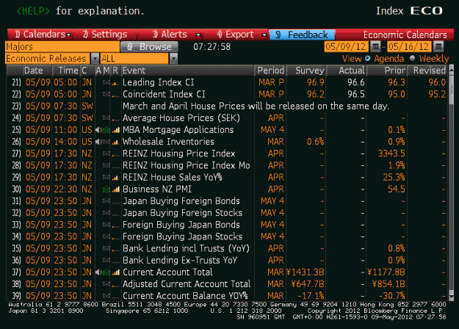This screenshot has height=329, width=459.
Task: Select the Average House Prices (SEK) event
Action: tap(181, 118)
